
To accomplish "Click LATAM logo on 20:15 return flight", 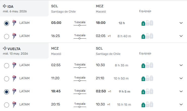I will [14, 104].
